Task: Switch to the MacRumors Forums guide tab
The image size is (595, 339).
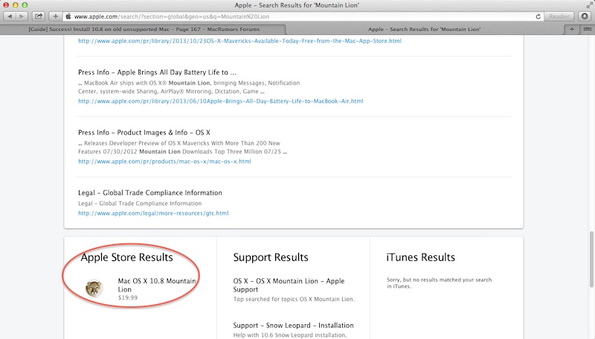Action: point(144,29)
